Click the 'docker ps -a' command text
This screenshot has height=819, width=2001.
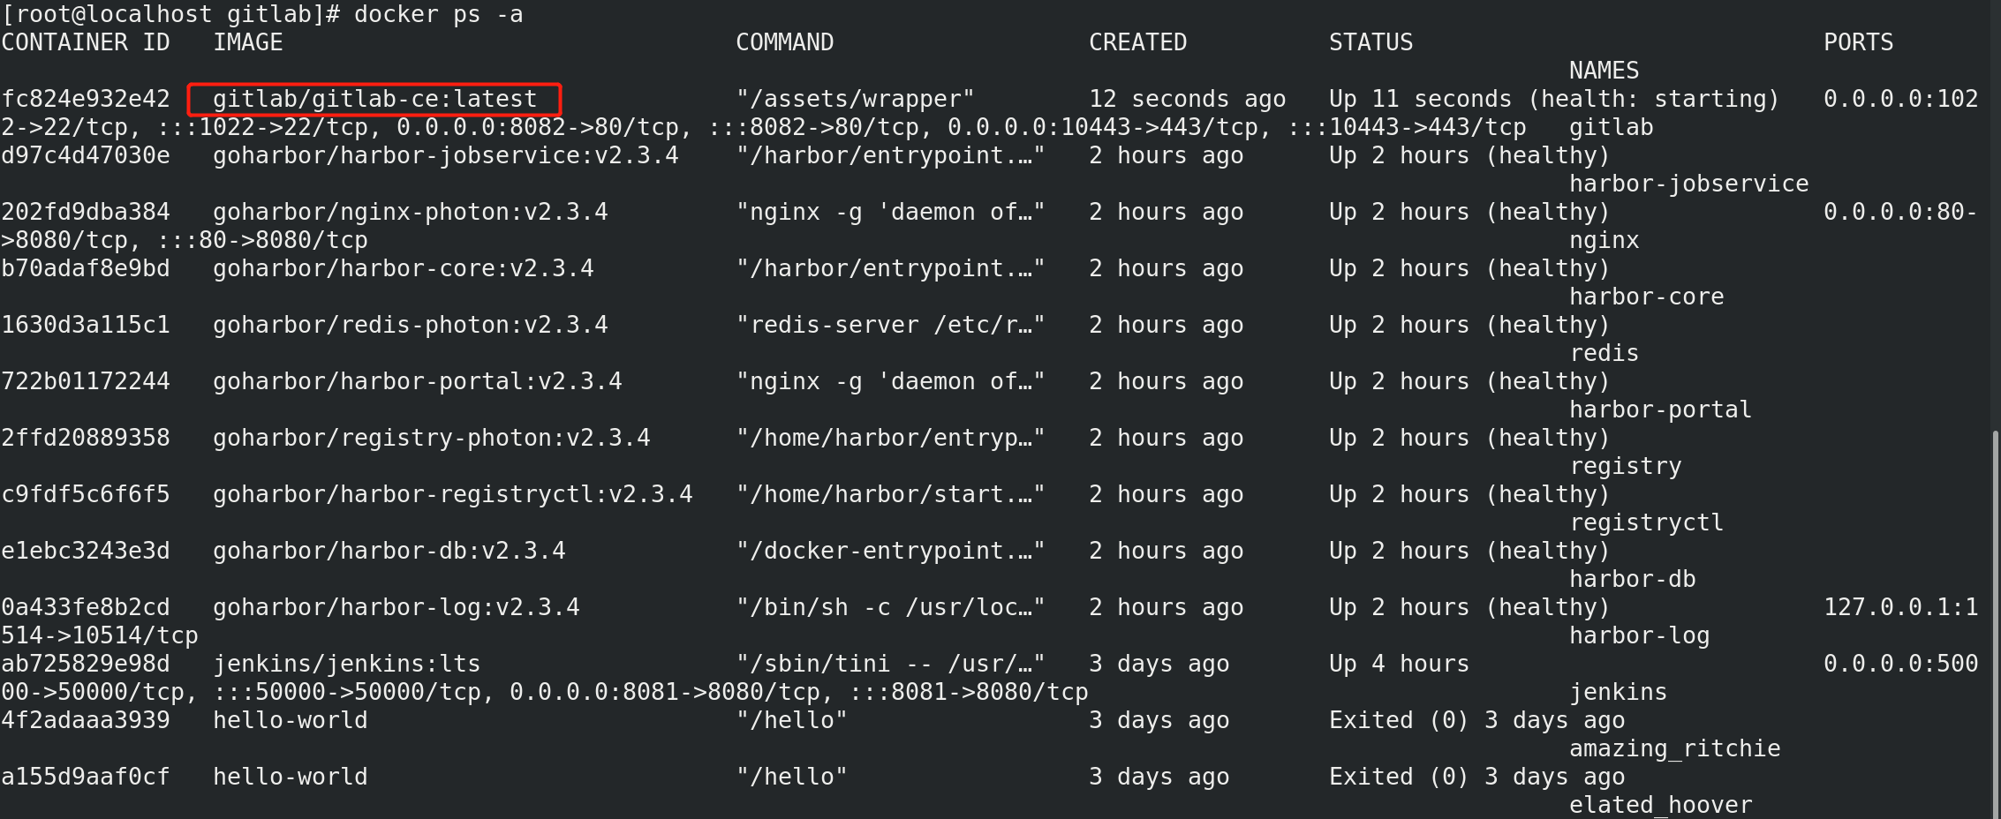click(439, 15)
